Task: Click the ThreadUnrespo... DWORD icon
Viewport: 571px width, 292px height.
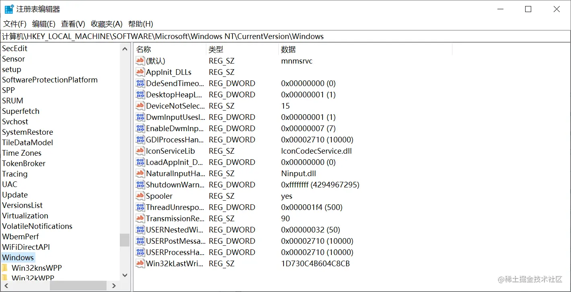Action: click(x=140, y=207)
